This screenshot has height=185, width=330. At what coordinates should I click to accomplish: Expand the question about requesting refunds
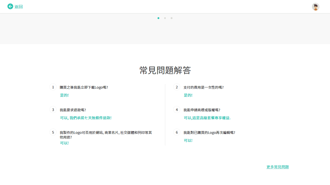(73, 110)
